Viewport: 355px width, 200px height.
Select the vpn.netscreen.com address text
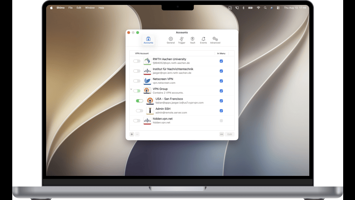(164, 83)
